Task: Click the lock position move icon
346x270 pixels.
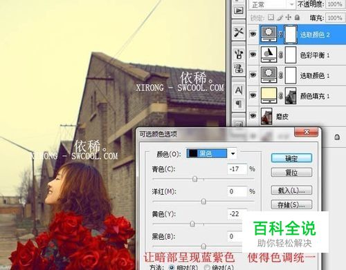Action: pyautogui.click(x=289, y=17)
